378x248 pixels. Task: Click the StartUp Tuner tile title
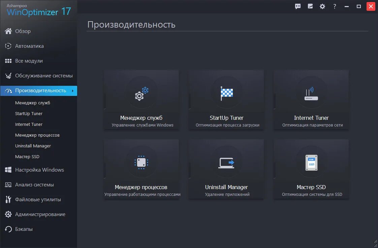pos(227,118)
